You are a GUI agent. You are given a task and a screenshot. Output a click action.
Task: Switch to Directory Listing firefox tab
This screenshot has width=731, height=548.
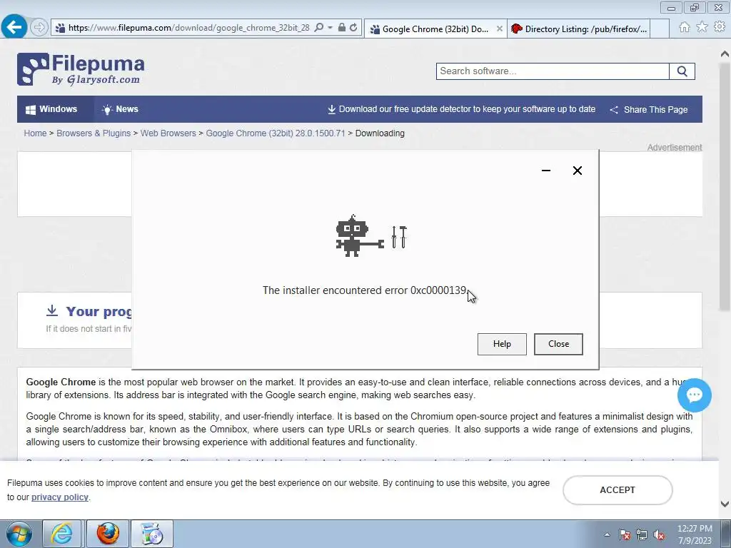(x=578, y=29)
